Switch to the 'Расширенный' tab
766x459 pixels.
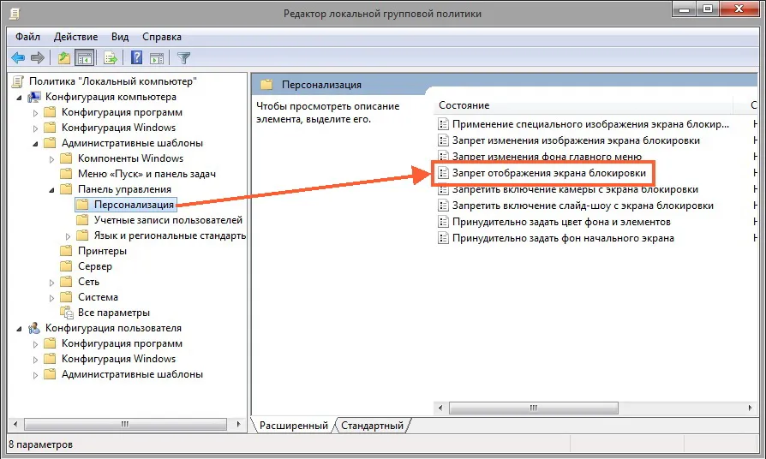(x=294, y=426)
